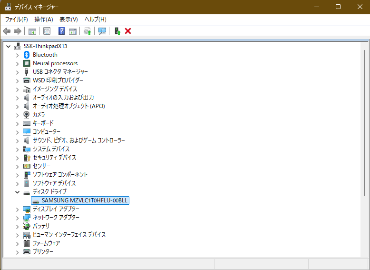Expand the ネットワーク アダプター category
The height and width of the screenshot is (270, 370).
[18, 218]
